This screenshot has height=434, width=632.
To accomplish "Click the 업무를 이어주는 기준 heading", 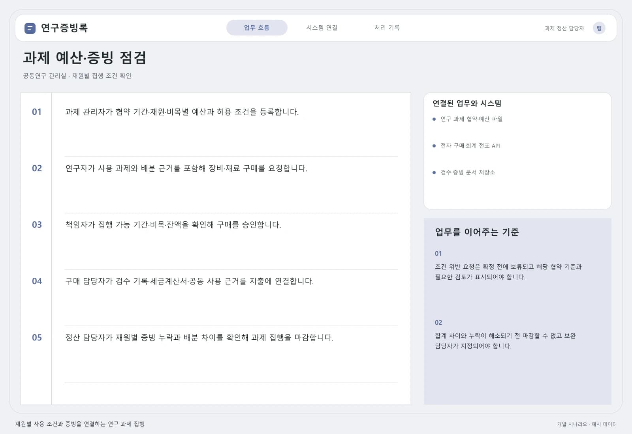I will (x=477, y=232).
